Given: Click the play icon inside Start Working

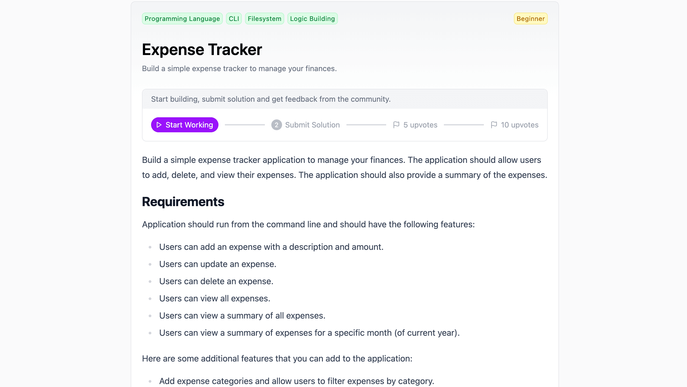Looking at the screenshot, I should coord(159,125).
